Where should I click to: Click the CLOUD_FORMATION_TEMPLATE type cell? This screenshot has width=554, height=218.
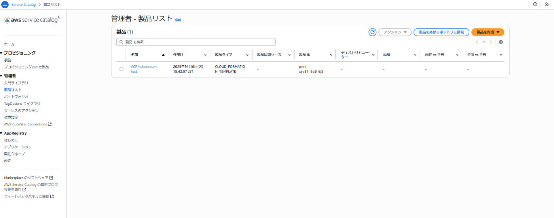230,69
